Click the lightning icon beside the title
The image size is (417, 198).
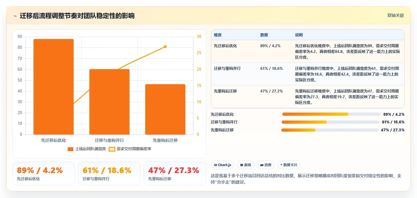[15, 16]
